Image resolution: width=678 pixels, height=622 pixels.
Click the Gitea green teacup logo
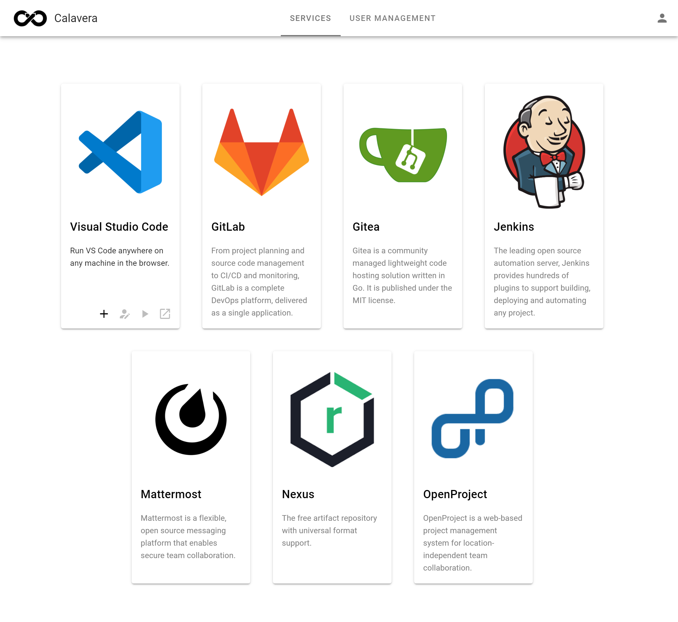pos(403,155)
